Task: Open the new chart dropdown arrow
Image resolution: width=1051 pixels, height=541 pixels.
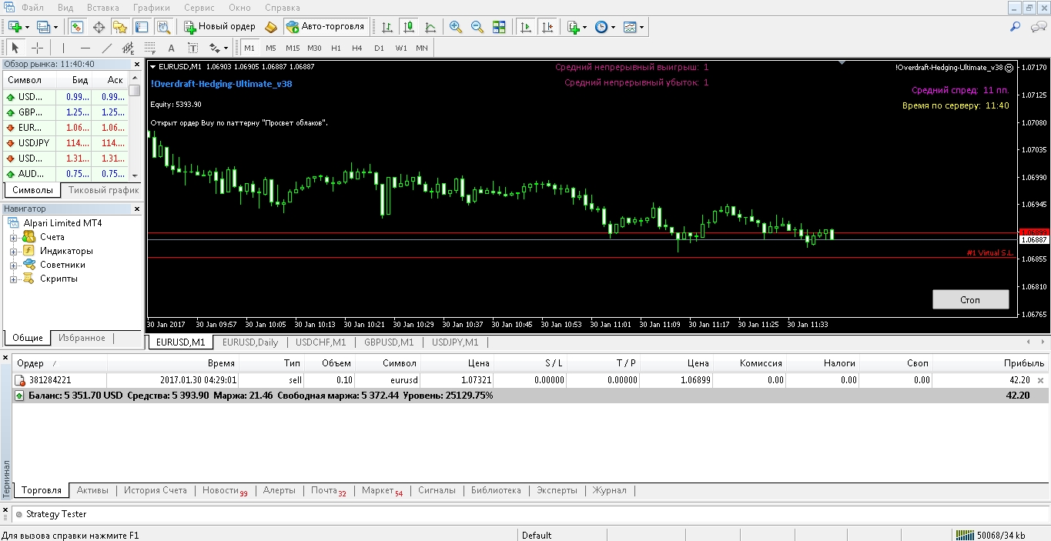Action: (x=27, y=27)
